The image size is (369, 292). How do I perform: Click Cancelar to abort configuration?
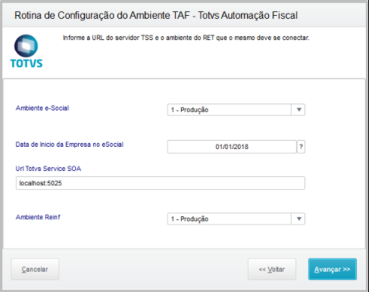click(35, 269)
